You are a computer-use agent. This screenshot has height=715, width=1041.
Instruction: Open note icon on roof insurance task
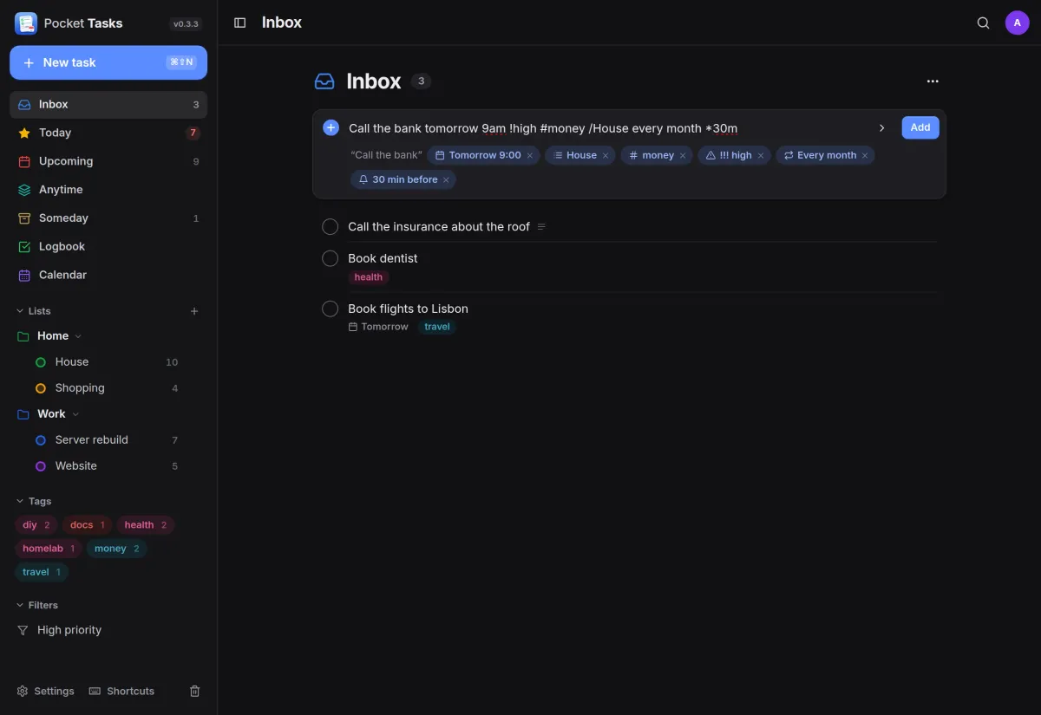[x=541, y=227]
